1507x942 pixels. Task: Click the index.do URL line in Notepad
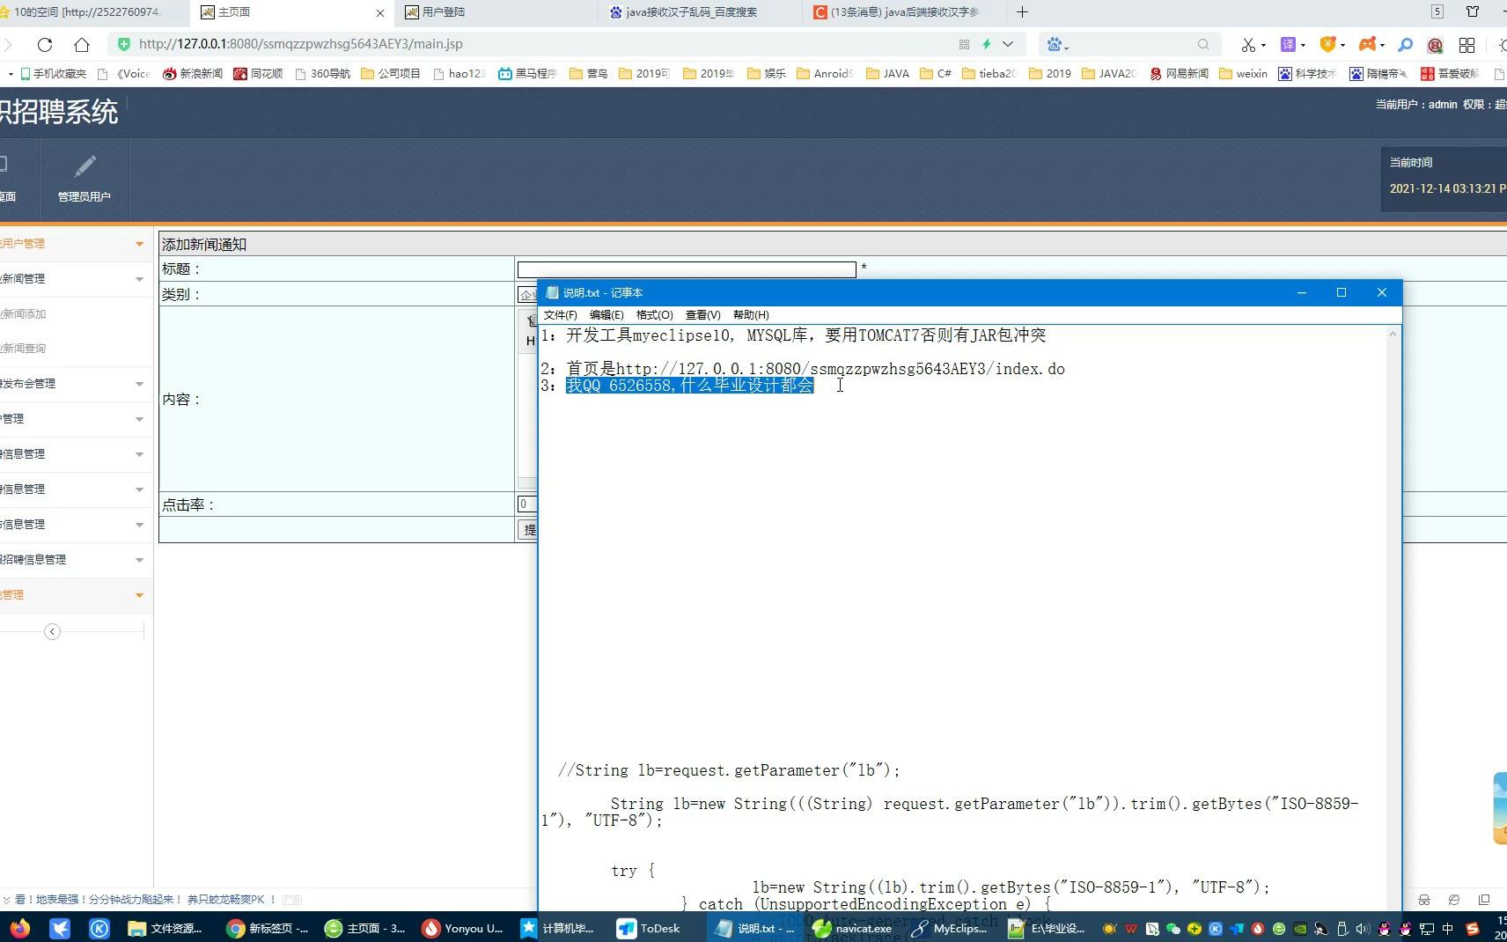[x=803, y=369]
